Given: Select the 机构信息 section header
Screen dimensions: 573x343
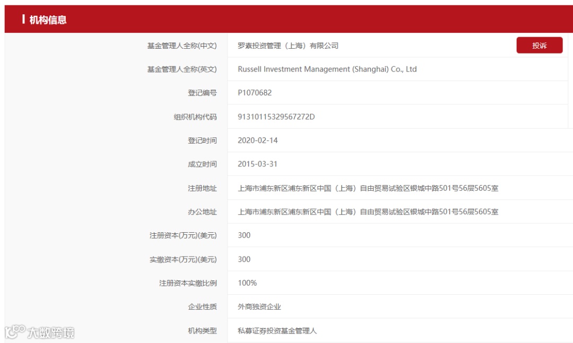Looking at the screenshot, I should click(x=48, y=20).
